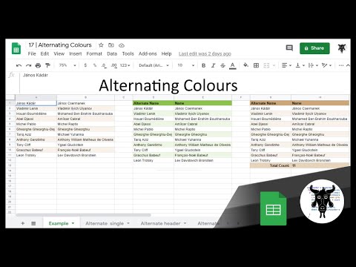Check the cloud save status icon

pos(122,45)
